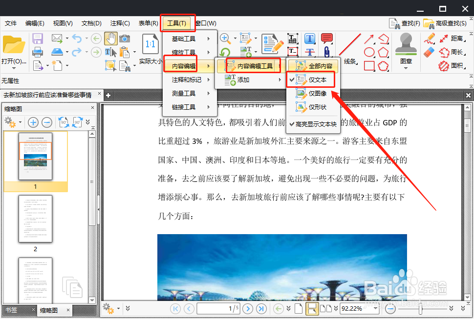This screenshot has width=474, height=319.
Task: Click thumbnail zoom-in plus icon
Action: [33, 122]
